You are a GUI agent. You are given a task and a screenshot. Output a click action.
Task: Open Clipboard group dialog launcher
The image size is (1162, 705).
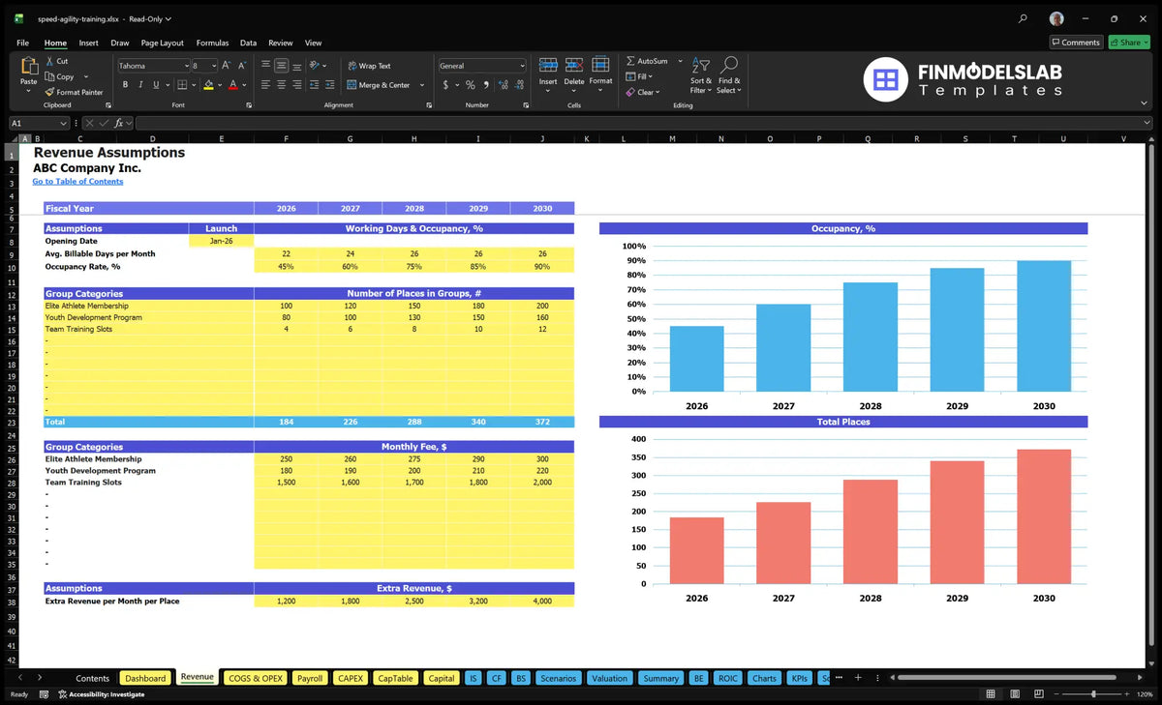[x=108, y=104]
